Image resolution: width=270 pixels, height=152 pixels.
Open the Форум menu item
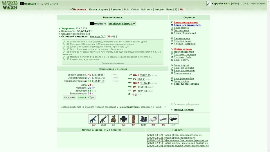click(159, 10)
